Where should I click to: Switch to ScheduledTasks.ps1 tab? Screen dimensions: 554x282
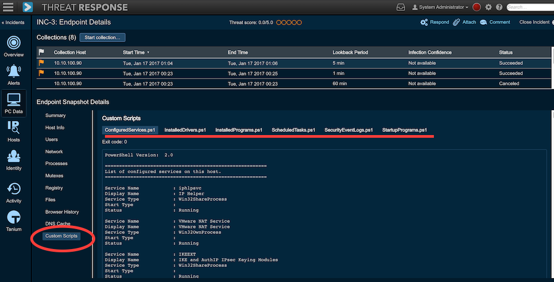tap(293, 130)
